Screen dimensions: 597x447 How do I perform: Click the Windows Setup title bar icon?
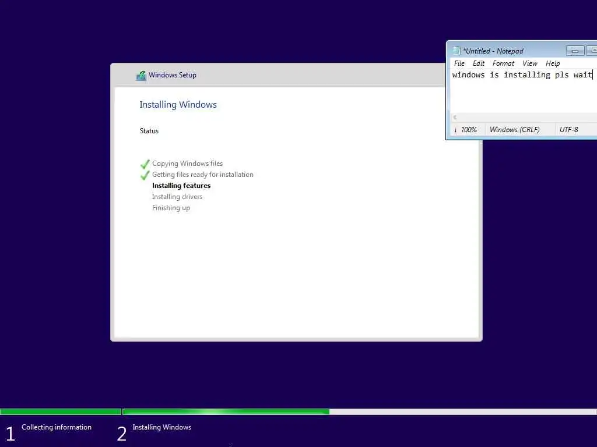[141, 75]
